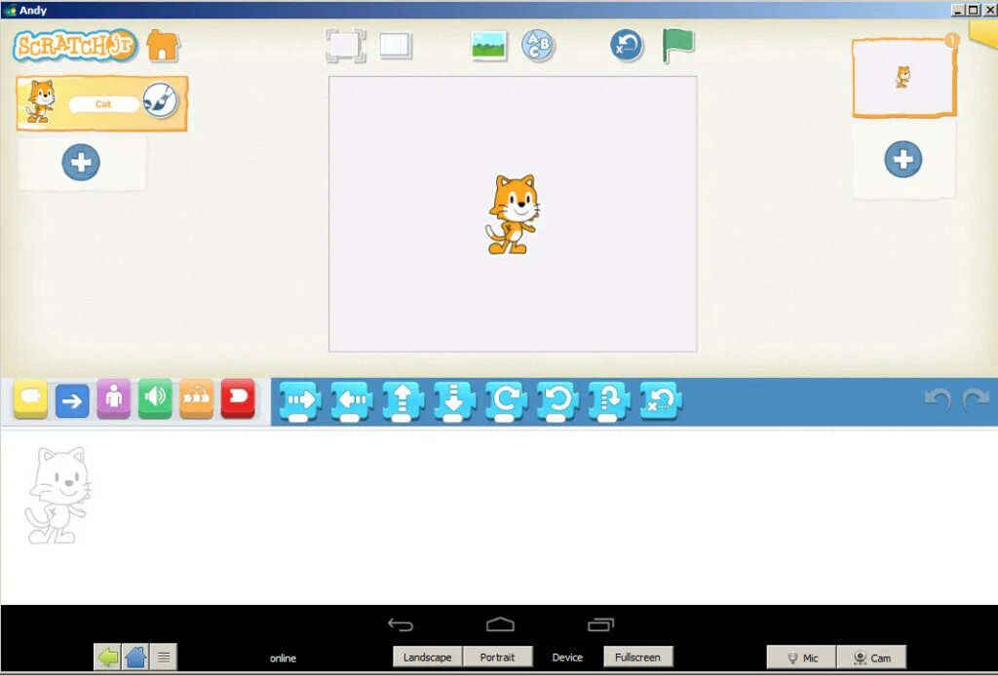Click the ScratchJr logo
The height and width of the screenshot is (676, 998).
[75, 45]
